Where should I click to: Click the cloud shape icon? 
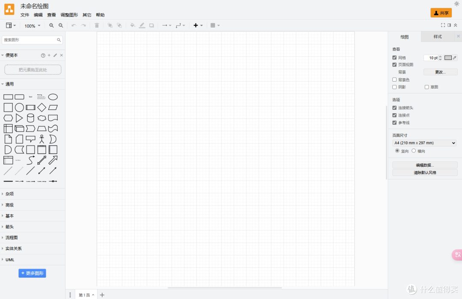[41, 118]
